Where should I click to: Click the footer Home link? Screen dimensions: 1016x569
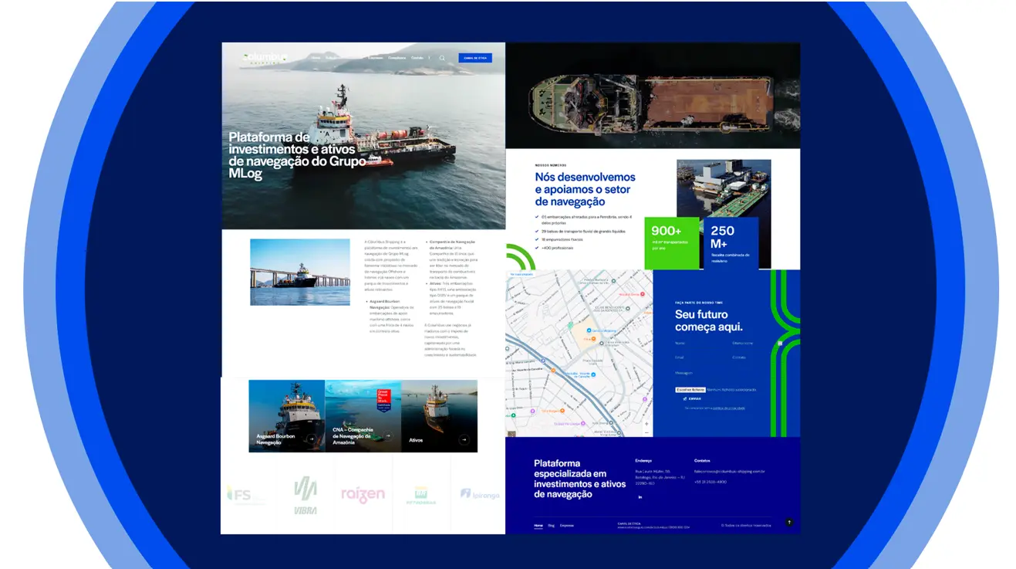538,525
